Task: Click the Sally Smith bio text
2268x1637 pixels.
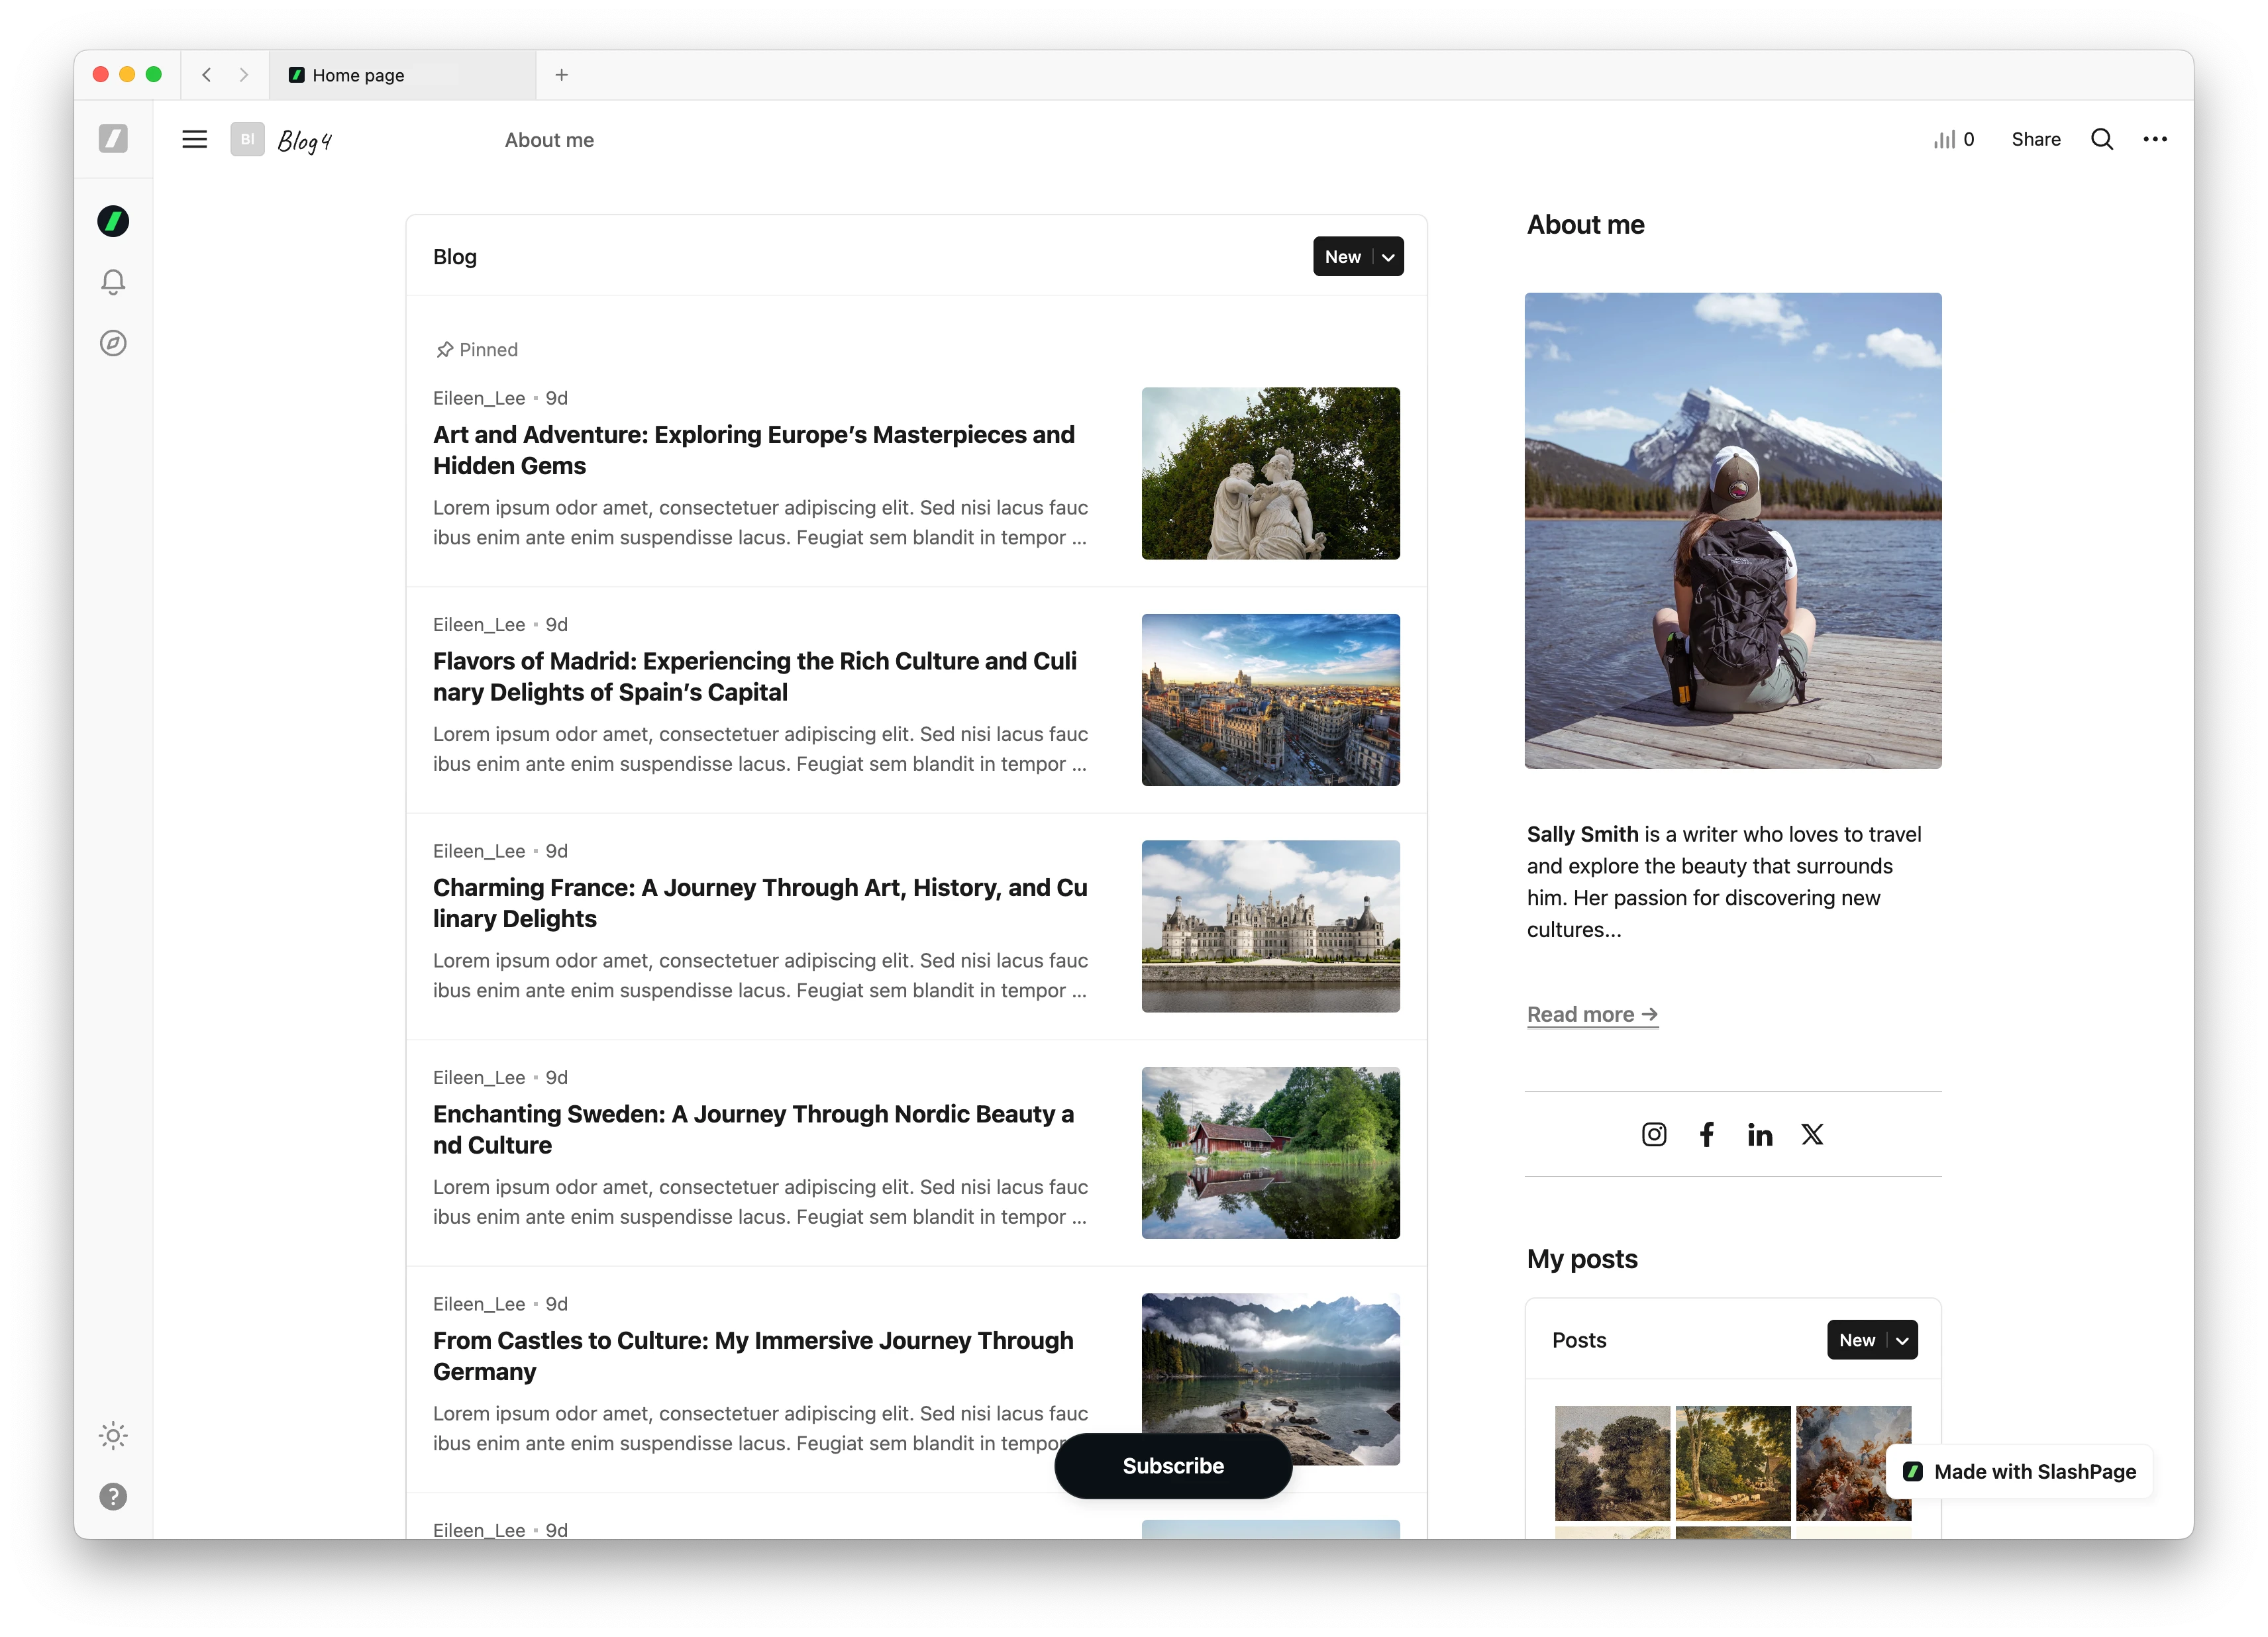Action: point(1724,881)
